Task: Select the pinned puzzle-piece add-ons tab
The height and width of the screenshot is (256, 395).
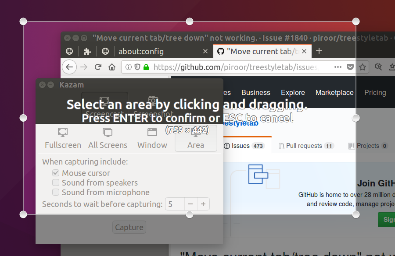Action: coord(87,51)
